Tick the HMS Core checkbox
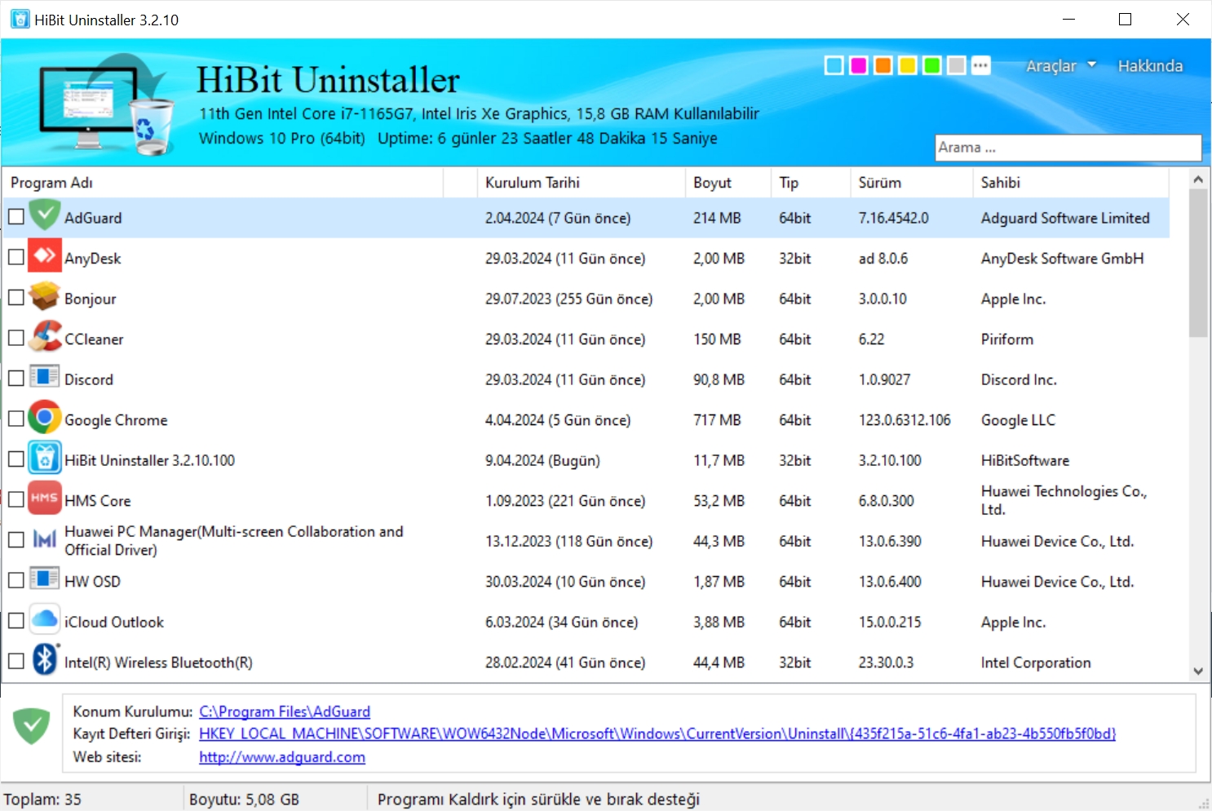 click(x=16, y=499)
